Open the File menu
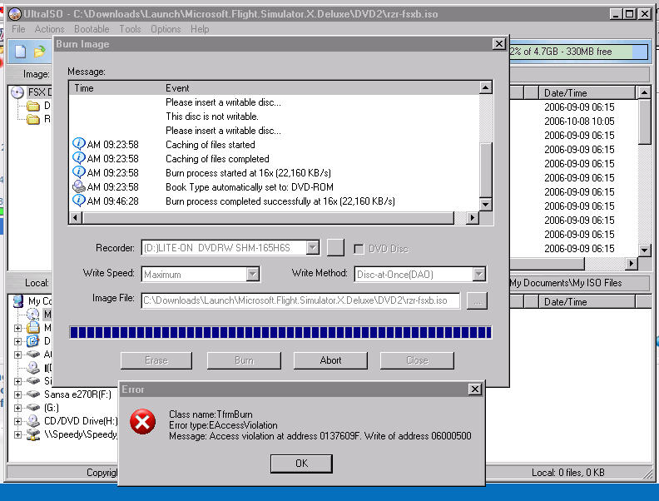The height and width of the screenshot is (501, 659). pos(18,29)
